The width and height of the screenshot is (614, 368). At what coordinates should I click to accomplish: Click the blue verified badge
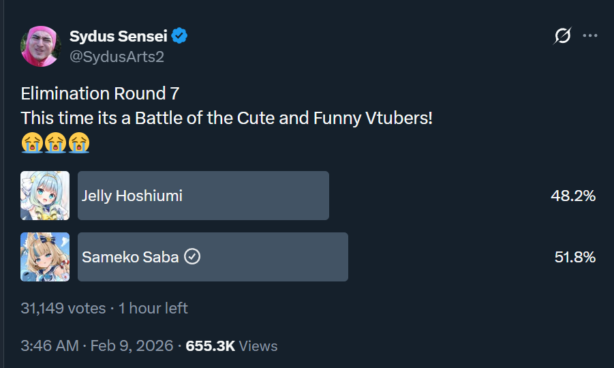pos(180,36)
